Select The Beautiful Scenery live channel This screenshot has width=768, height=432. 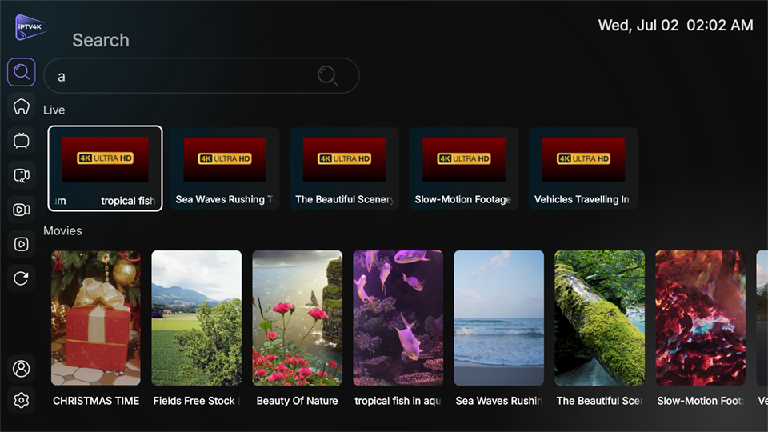tap(344, 169)
